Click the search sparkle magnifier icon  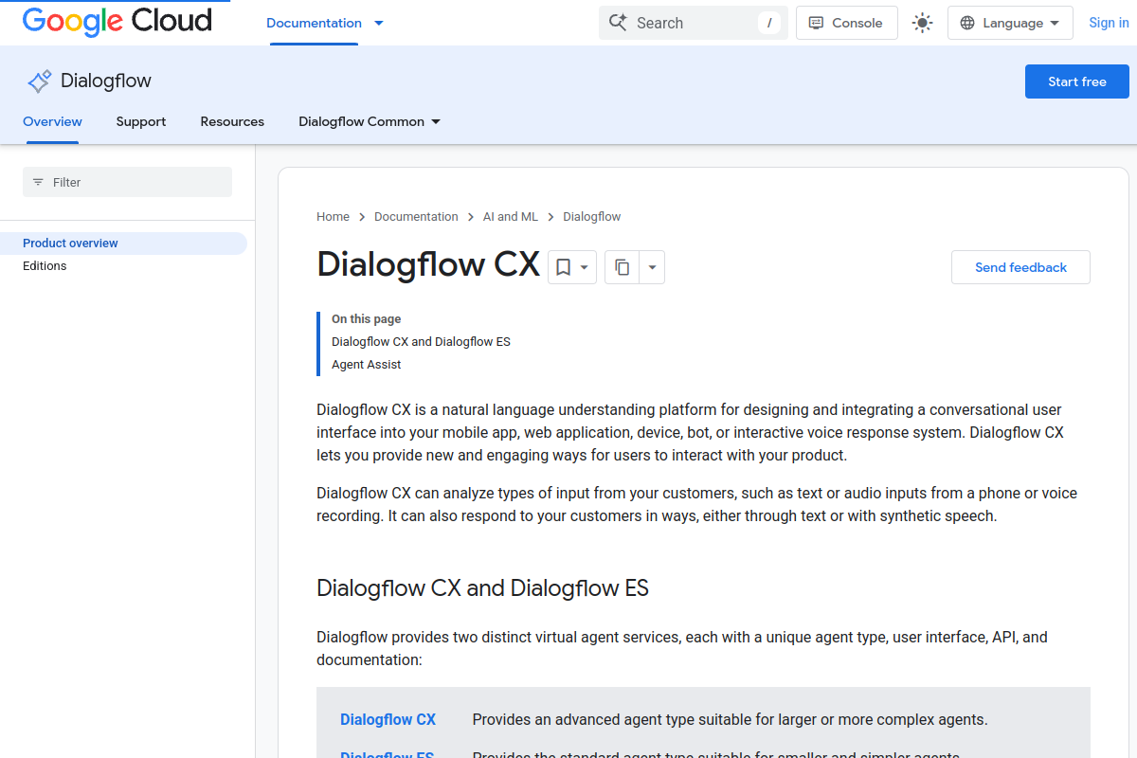pyautogui.click(x=618, y=23)
